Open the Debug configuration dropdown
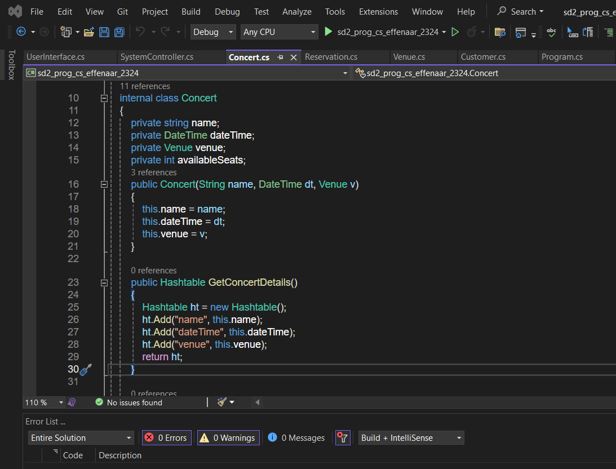The image size is (616, 469). (x=213, y=32)
